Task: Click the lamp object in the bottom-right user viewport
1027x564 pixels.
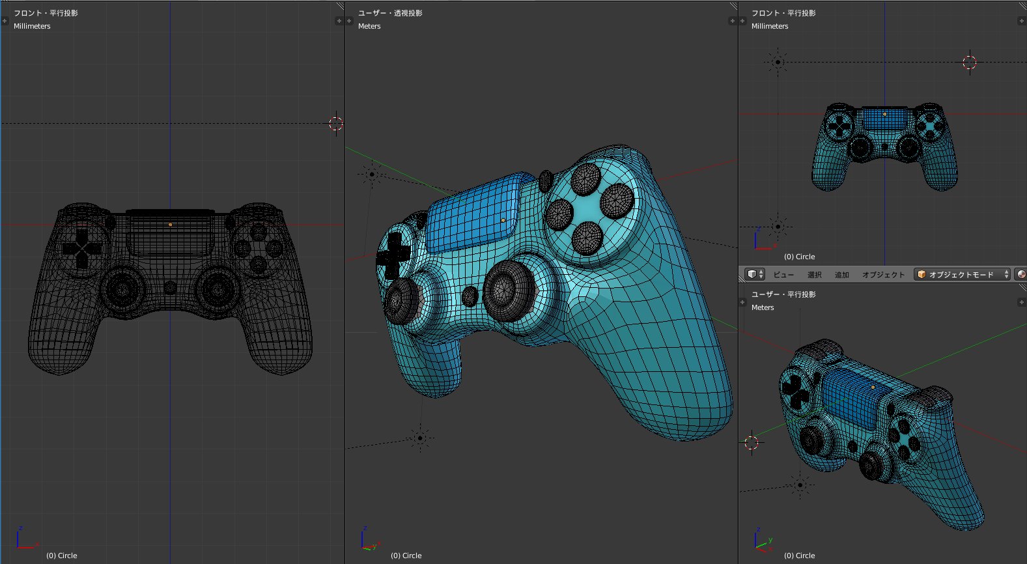Action: pyautogui.click(x=800, y=485)
